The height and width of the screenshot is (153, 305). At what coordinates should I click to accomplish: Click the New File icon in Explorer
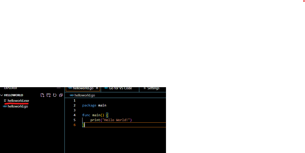click(x=43, y=95)
